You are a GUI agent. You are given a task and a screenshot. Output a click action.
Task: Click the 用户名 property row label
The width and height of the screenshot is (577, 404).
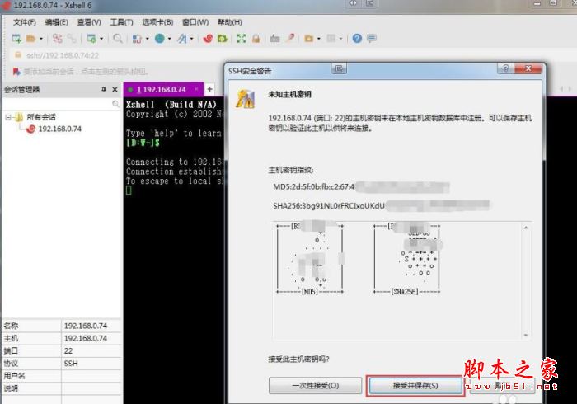click(x=14, y=376)
